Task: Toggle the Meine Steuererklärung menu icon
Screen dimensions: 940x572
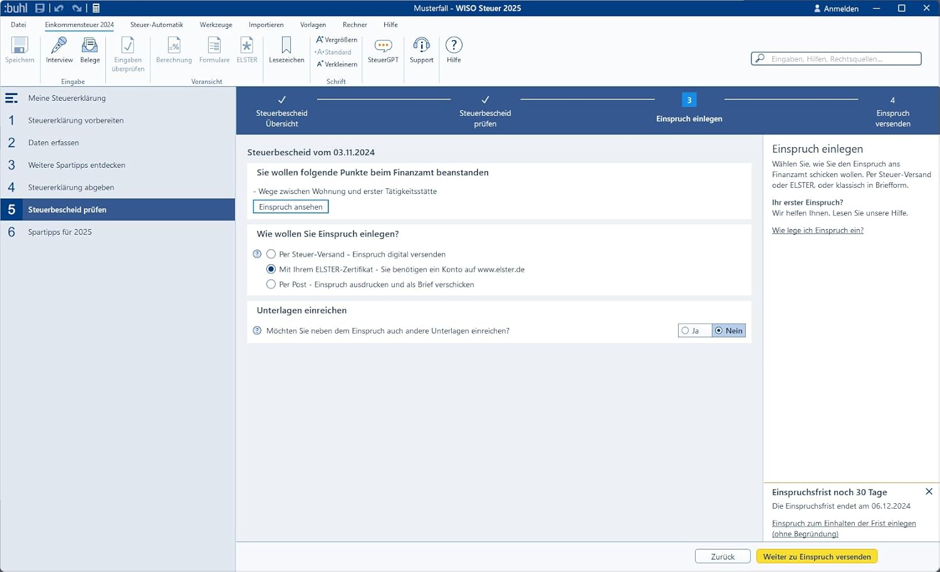Action: [x=11, y=98]
